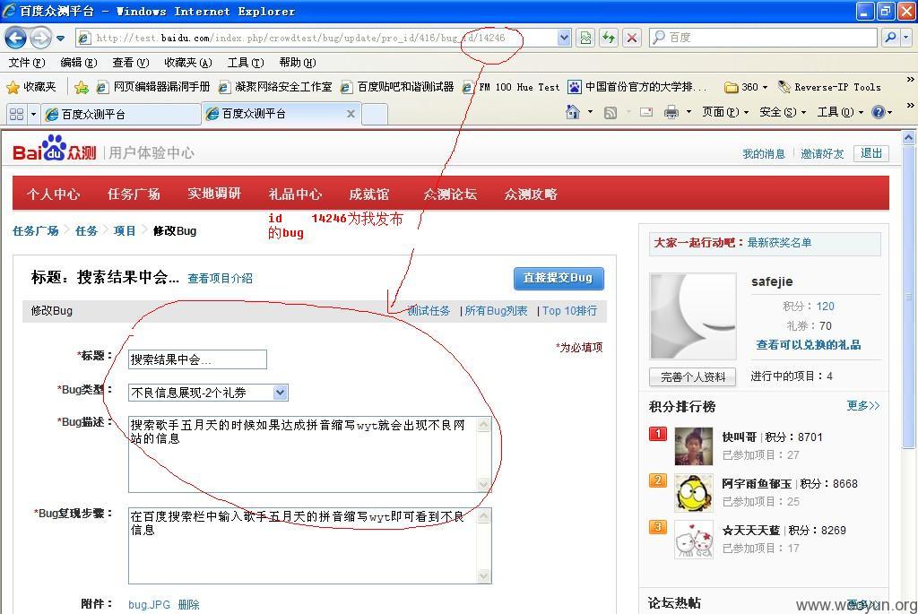This screenshot has width=918, height=614.
Task: Open the 页面(P) command menu
Action: (x=725, y=112)
